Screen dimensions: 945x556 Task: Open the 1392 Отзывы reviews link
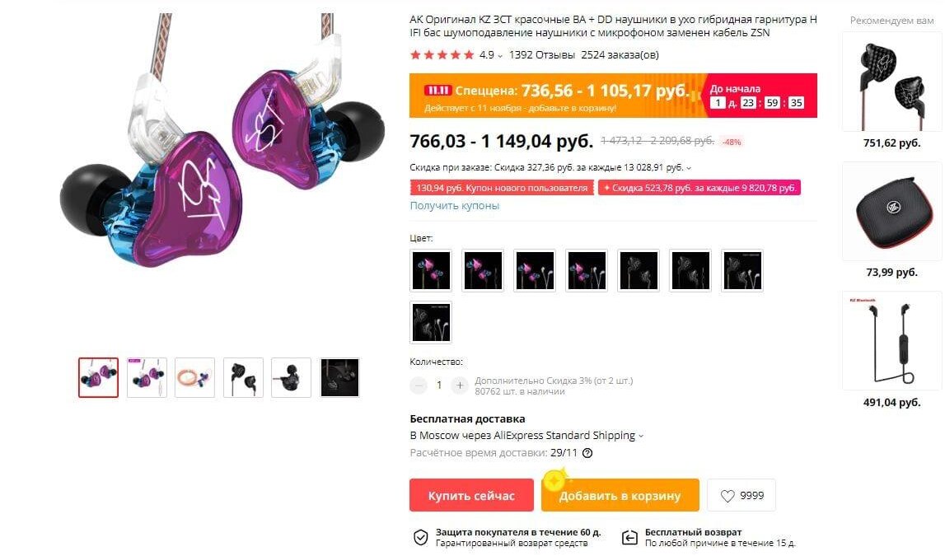coord(542,55)
